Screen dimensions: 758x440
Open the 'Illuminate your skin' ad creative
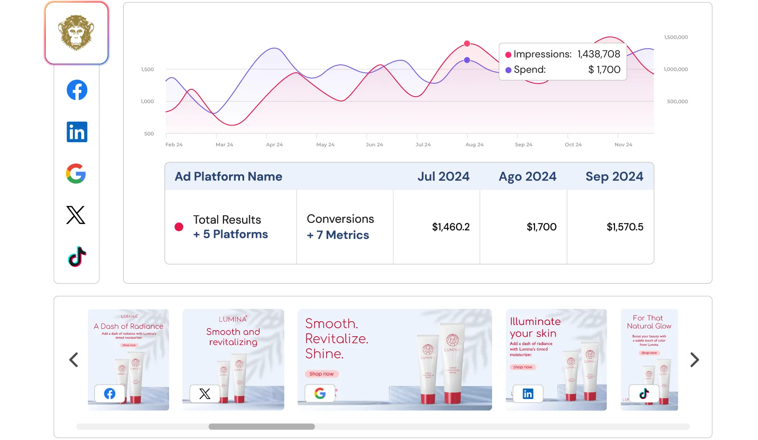tap(556, 360)
